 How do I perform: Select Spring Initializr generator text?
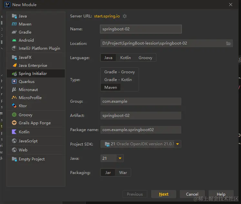click(33, 74)
